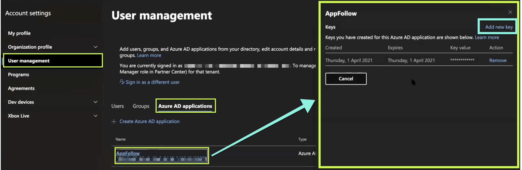
Task: Switch to the Users tab
Action: (118, 106)
